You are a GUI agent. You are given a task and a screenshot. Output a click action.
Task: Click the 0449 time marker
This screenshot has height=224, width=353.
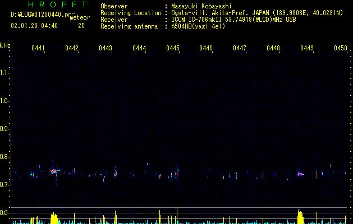tap(307, 48)
